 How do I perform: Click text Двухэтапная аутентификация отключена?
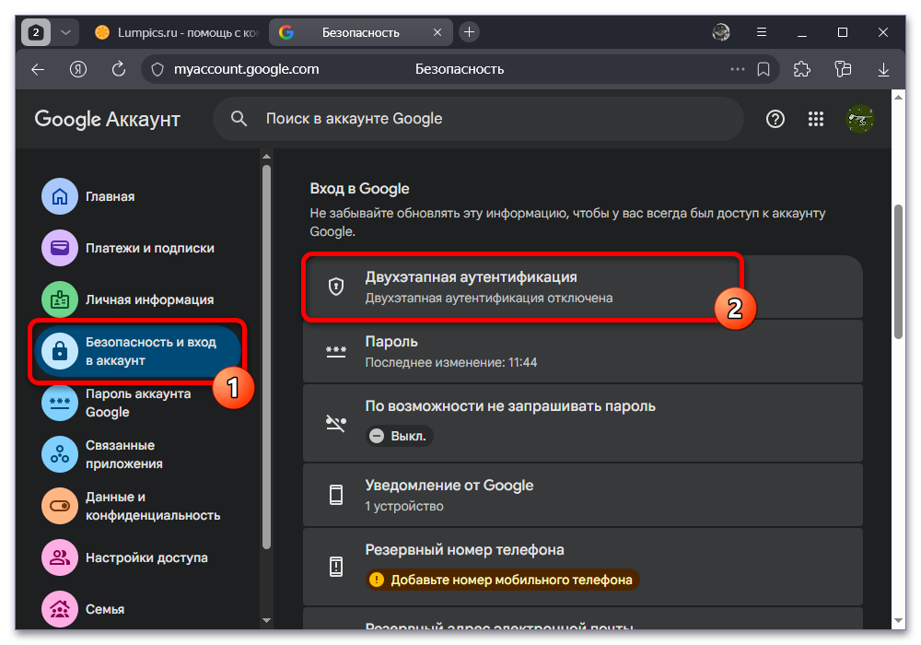(489, 298)
